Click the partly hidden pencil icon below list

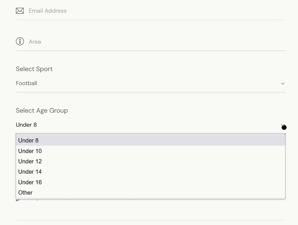pyautogui.click(x=18, y=199)
